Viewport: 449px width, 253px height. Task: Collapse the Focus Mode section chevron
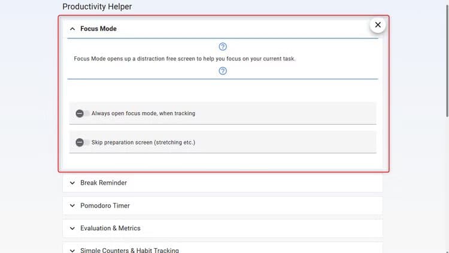[x=72, y=29]
